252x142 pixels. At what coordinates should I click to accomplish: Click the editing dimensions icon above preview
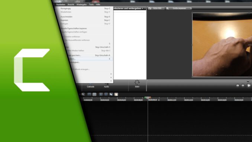pyautogui.click(x=150, y=8)
